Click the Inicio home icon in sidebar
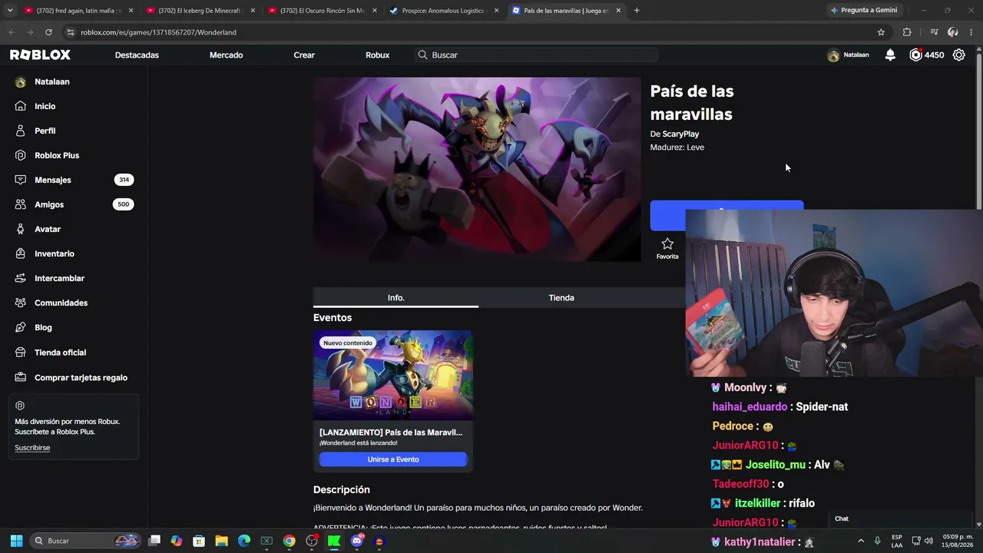 click(21, 106)
